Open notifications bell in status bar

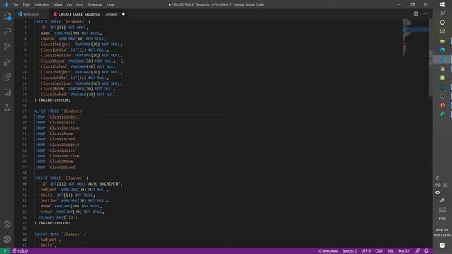pyautogui.click(x=427, y=251)
